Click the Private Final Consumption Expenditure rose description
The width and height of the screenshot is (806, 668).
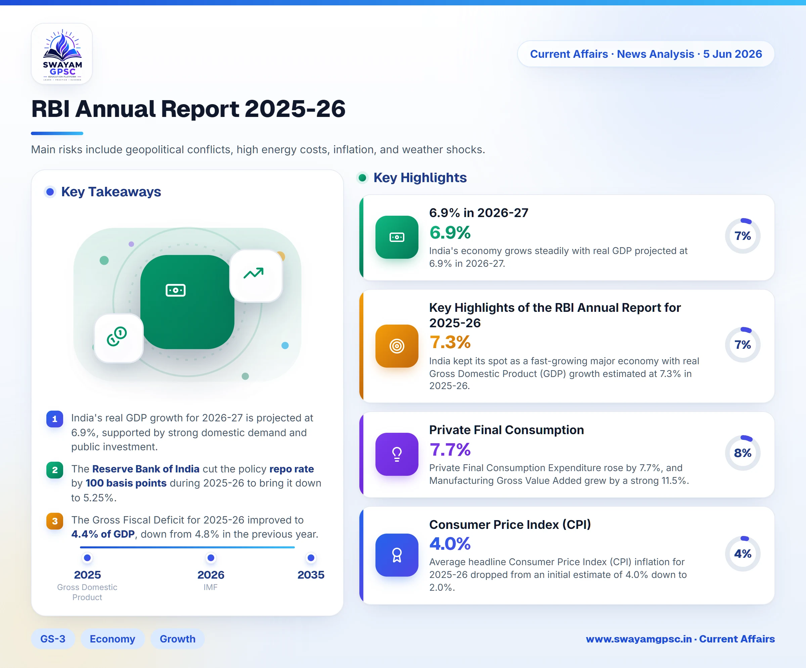point(559,474)
